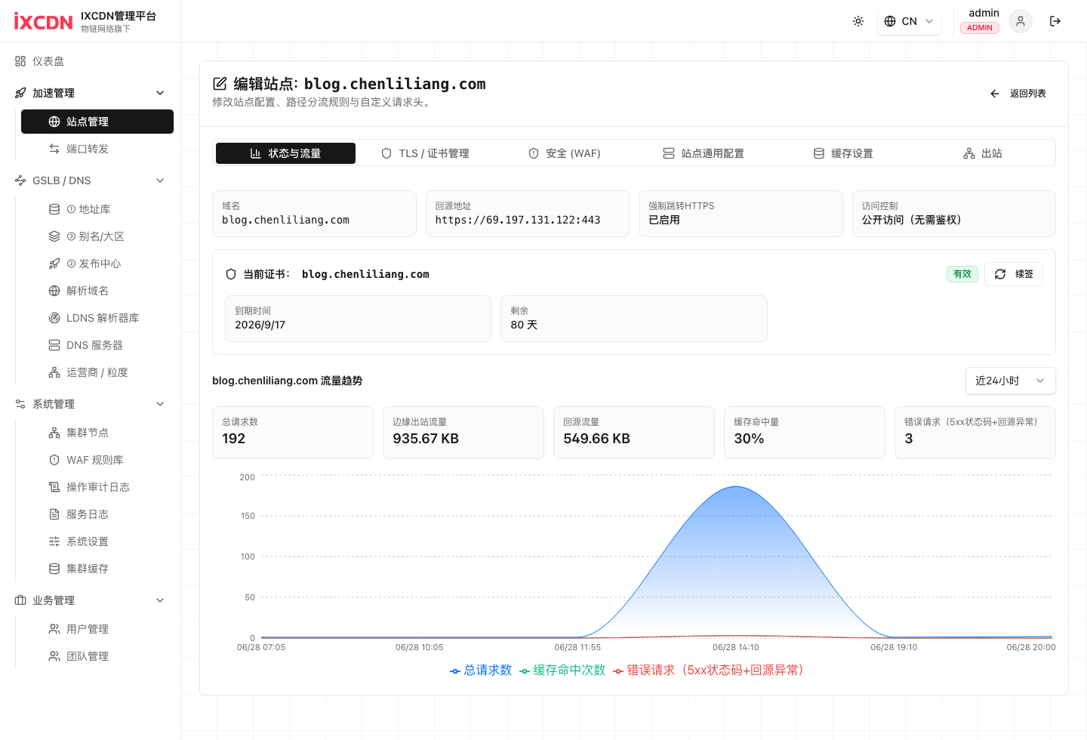1087x740 pixels.
Task: Click the sliders icon beside 系统设置
Action: click(54, 541)
